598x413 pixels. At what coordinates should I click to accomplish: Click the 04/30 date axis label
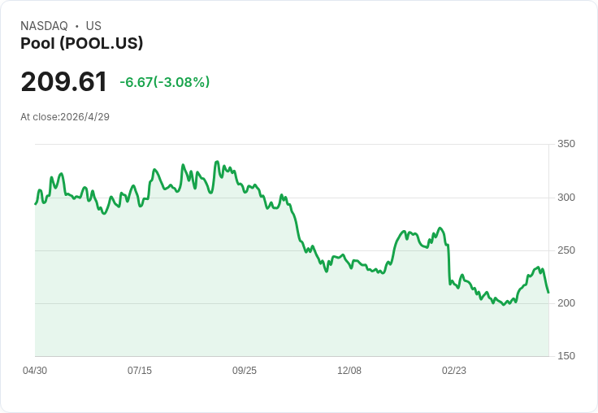(35, 370)
